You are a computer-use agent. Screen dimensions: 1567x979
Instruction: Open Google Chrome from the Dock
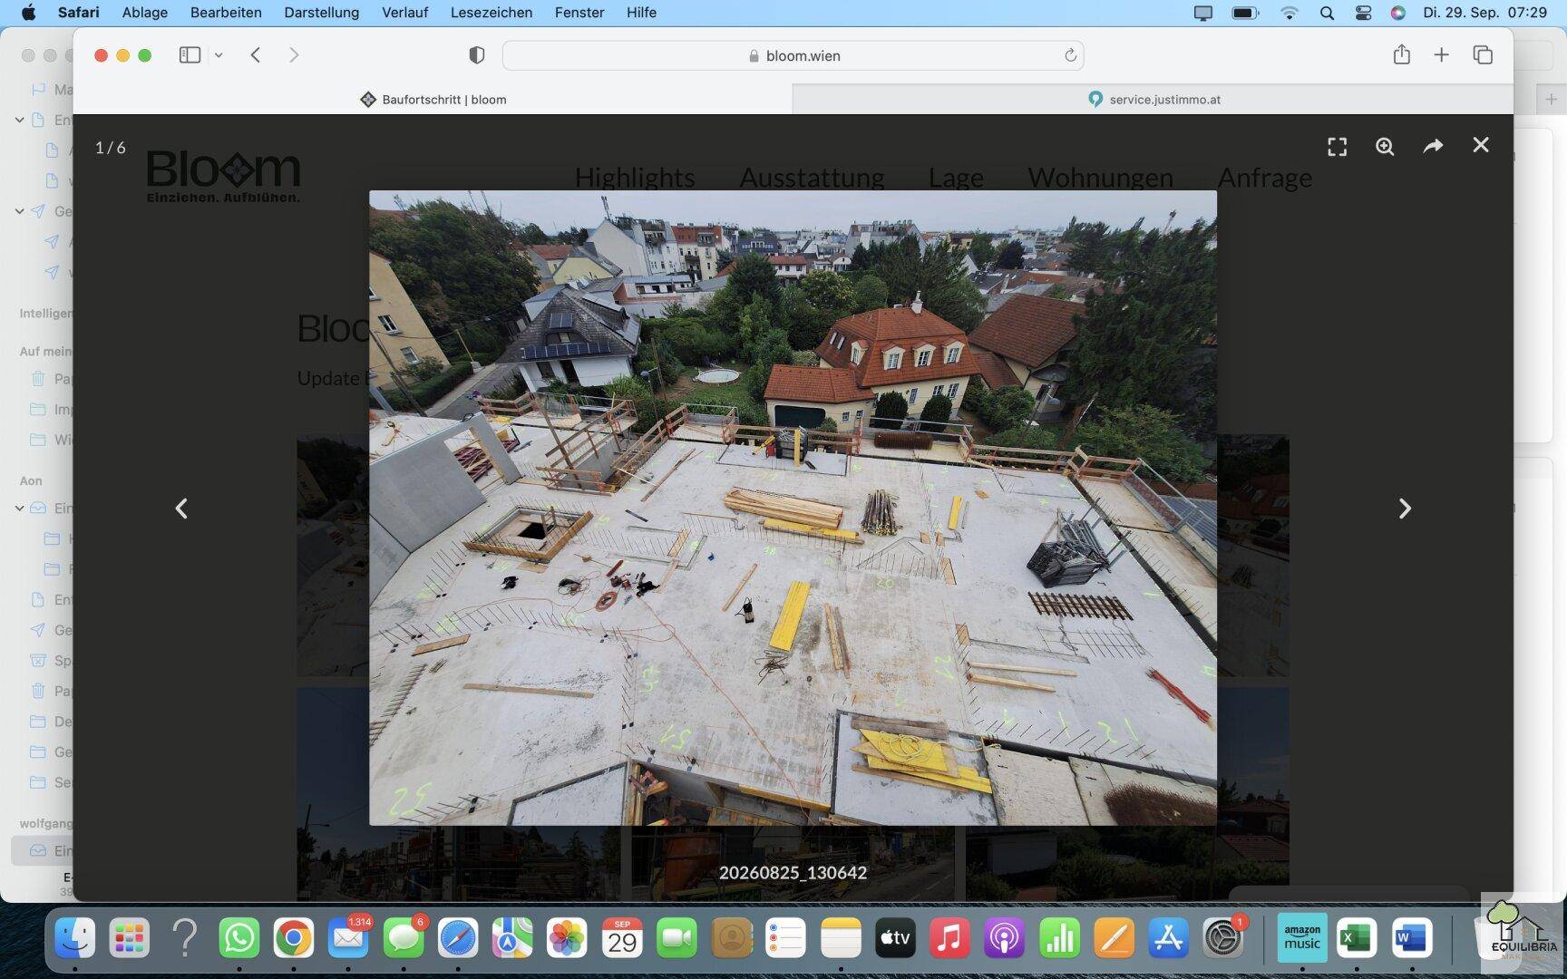tap(294, 938)
